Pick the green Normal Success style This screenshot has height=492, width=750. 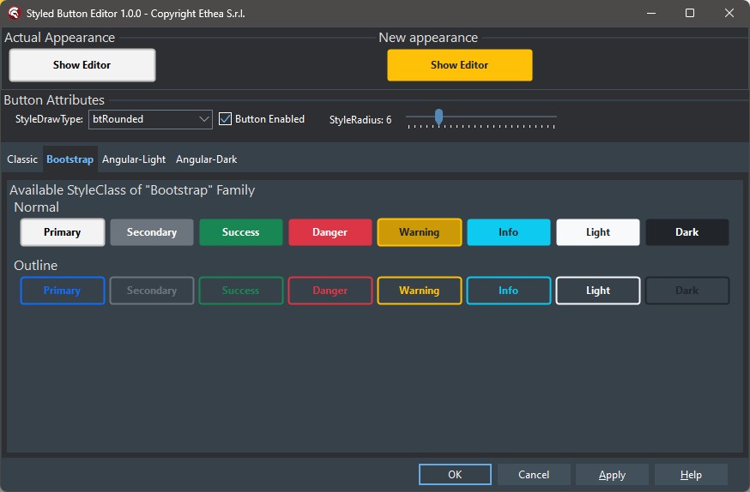[241, 232]
